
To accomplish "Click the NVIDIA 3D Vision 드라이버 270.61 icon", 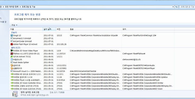I will (12, 89).
